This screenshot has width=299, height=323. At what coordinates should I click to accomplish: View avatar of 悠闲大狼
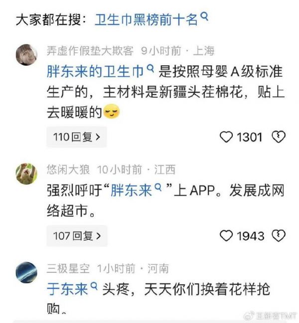point(26,173)
